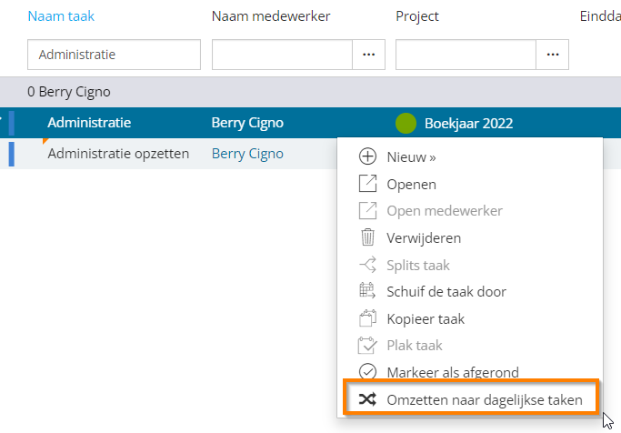Click the checkmark circle icon for Markeer als afgerond
Image resolution: width=621 pixels, height=433 pixels.
coord(367,371)
